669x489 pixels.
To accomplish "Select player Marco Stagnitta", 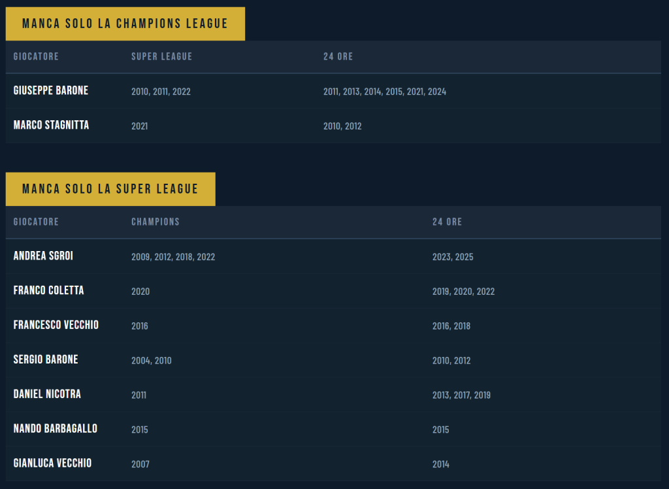I will coord(51,126).
